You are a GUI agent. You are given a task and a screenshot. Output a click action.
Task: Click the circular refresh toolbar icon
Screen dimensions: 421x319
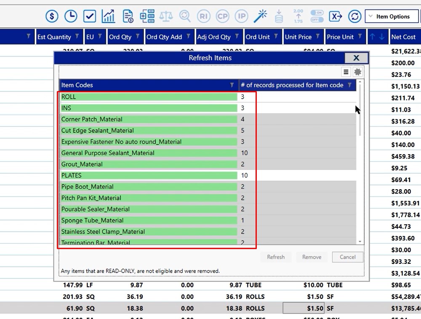354,16
